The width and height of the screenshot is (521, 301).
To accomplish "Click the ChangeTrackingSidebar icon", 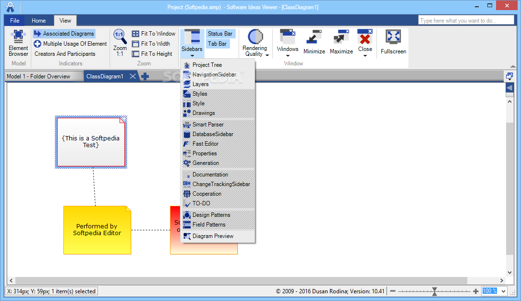I will coord(187,184).
